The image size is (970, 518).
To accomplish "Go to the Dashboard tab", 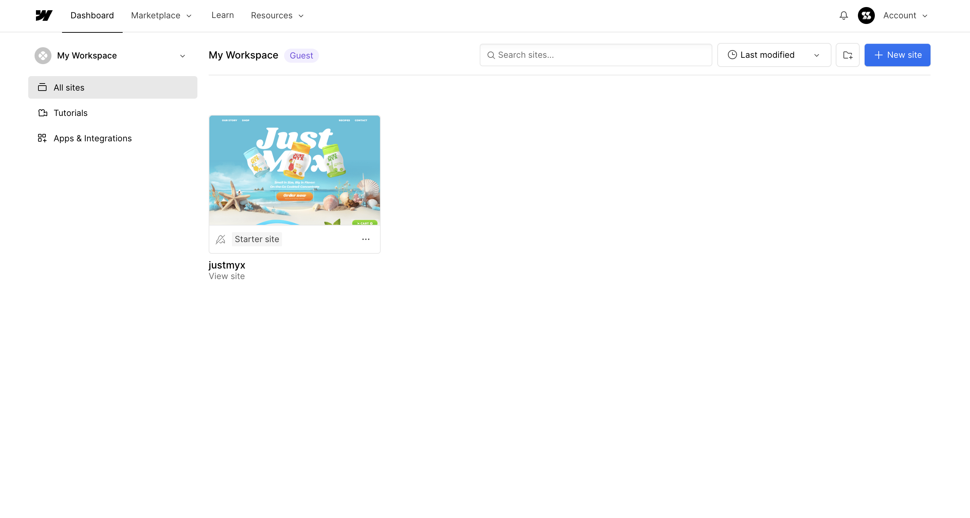I will 92,16.
